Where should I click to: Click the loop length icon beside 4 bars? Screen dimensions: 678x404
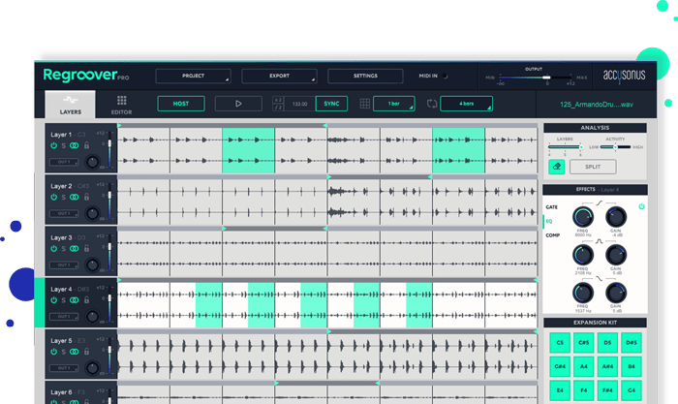[x=431, y=103]
